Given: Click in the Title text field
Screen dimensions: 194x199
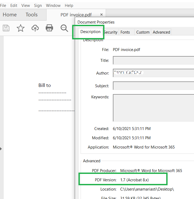Looking at the screenshot, I should point(153,60).
